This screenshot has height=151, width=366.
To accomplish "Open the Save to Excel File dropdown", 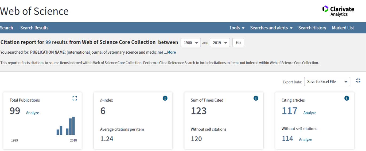I will point(327,82).
